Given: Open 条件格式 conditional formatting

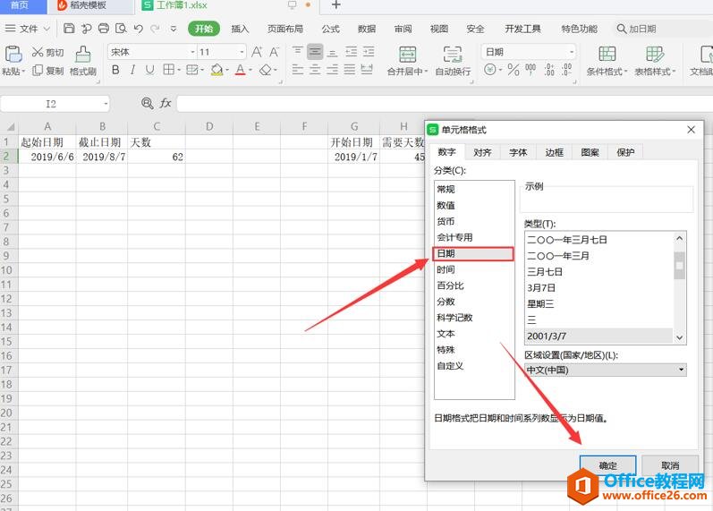Looking at the screenshot, I should tap(607, 61).
